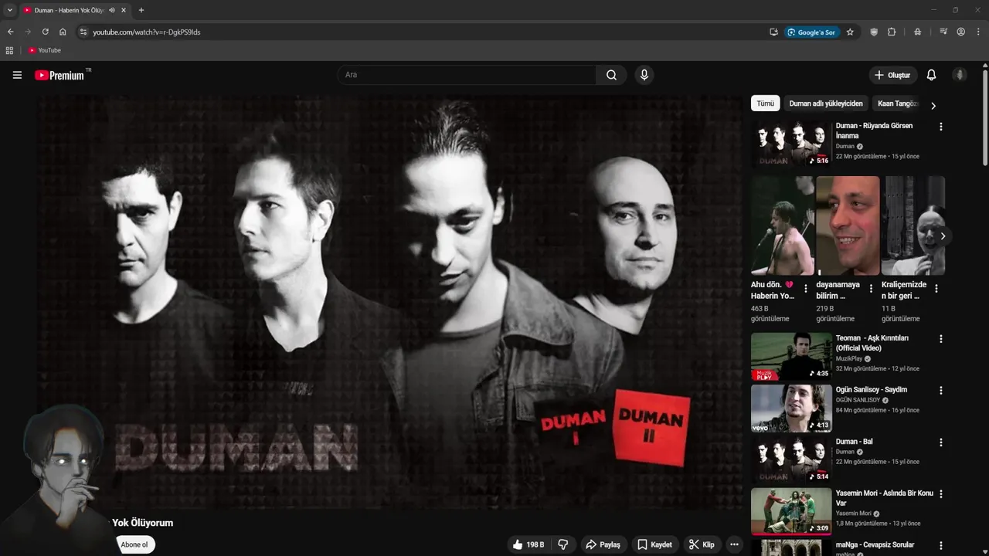Click the Abone ol subscribe button
Image resolution: width=989 pixels, height=556 pixels.
click(134, 544)
